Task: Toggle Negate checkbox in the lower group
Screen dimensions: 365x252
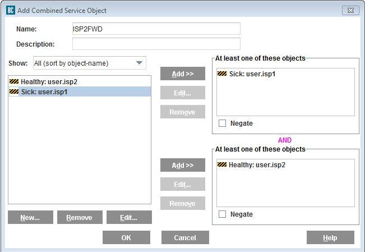Action: coord(223,214)
